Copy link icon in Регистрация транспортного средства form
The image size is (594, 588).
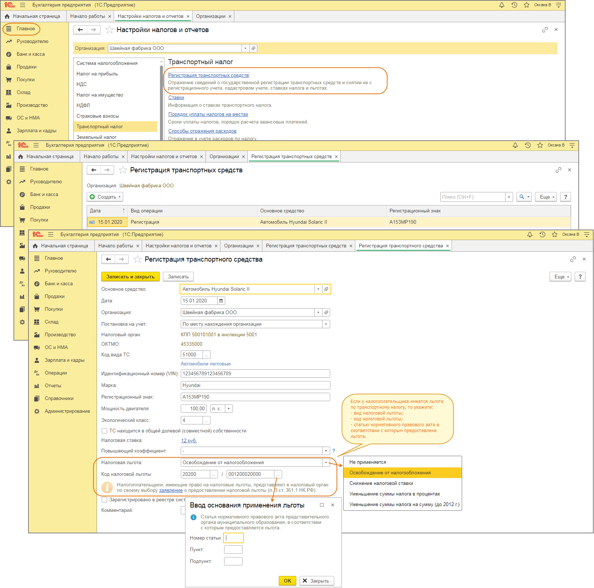(x=573, y=259)
